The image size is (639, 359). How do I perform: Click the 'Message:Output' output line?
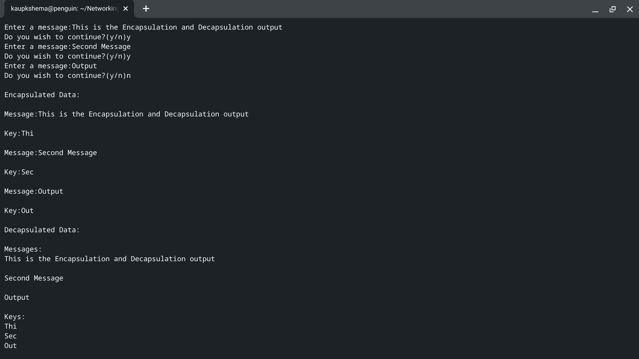point(34,191)
